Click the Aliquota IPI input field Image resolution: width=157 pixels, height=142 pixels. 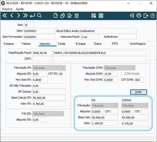[40, 74]
